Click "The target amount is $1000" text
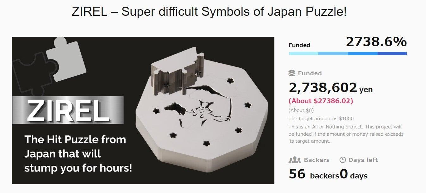 click(321, 119)
